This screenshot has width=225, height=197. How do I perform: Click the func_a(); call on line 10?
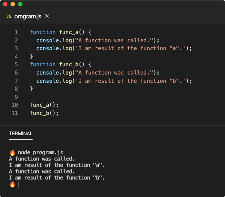[x=44, y=105]
